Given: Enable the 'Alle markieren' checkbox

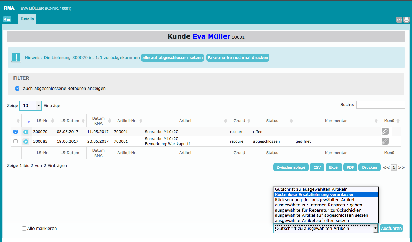Looking at the screenshot, I should click(x=24, y=229).
